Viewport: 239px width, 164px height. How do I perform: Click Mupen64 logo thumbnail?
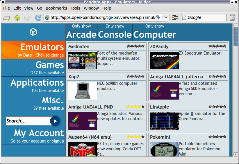83,149
